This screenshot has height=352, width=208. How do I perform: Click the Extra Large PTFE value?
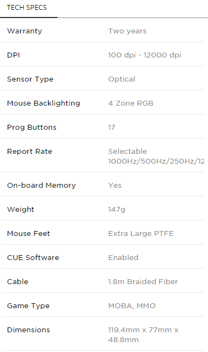pos(141,233)
